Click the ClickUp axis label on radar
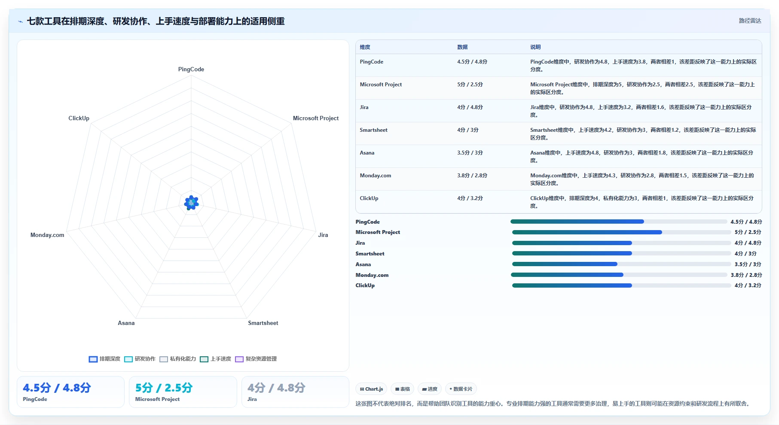The image size is (779, 425). 79,118
